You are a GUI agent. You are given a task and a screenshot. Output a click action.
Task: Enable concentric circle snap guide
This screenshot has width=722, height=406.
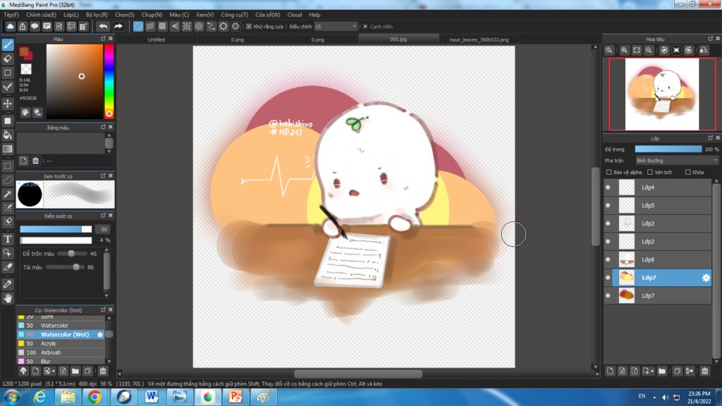coord(199,26)
